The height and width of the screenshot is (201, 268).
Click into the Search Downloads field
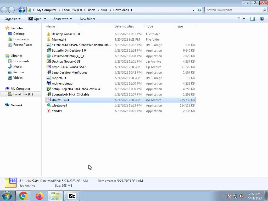point(234,10)
